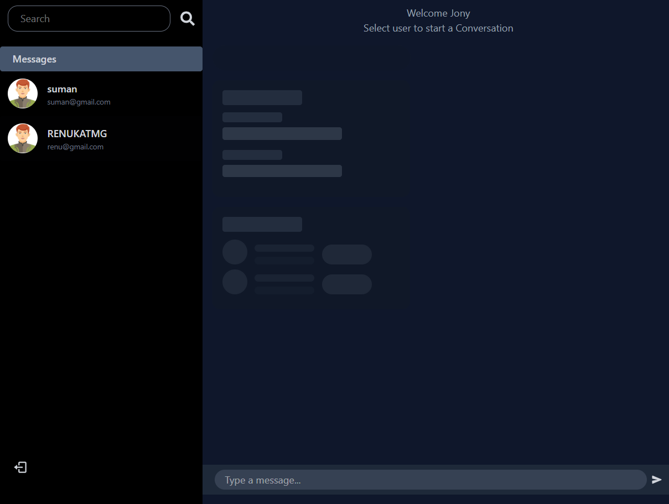
Task: Open suman's profile avatar
Action: [x=22, y=93]
